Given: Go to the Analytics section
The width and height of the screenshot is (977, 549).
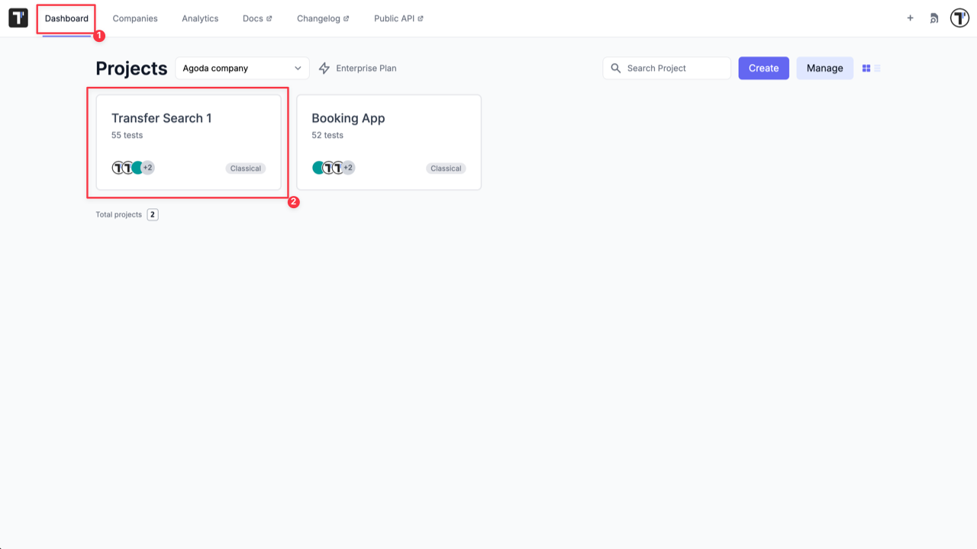Looking at the screenshot, I should pyautogui.click(x=199, y=18).
